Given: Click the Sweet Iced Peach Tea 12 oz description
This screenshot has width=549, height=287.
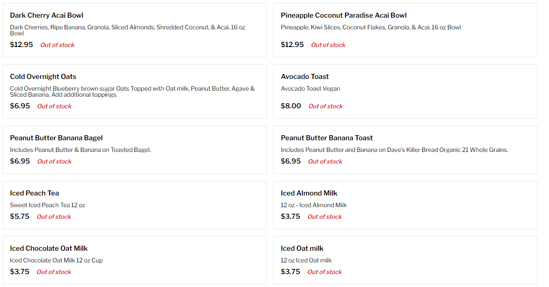Looking at the screenshot, I should tap(47, 205).
